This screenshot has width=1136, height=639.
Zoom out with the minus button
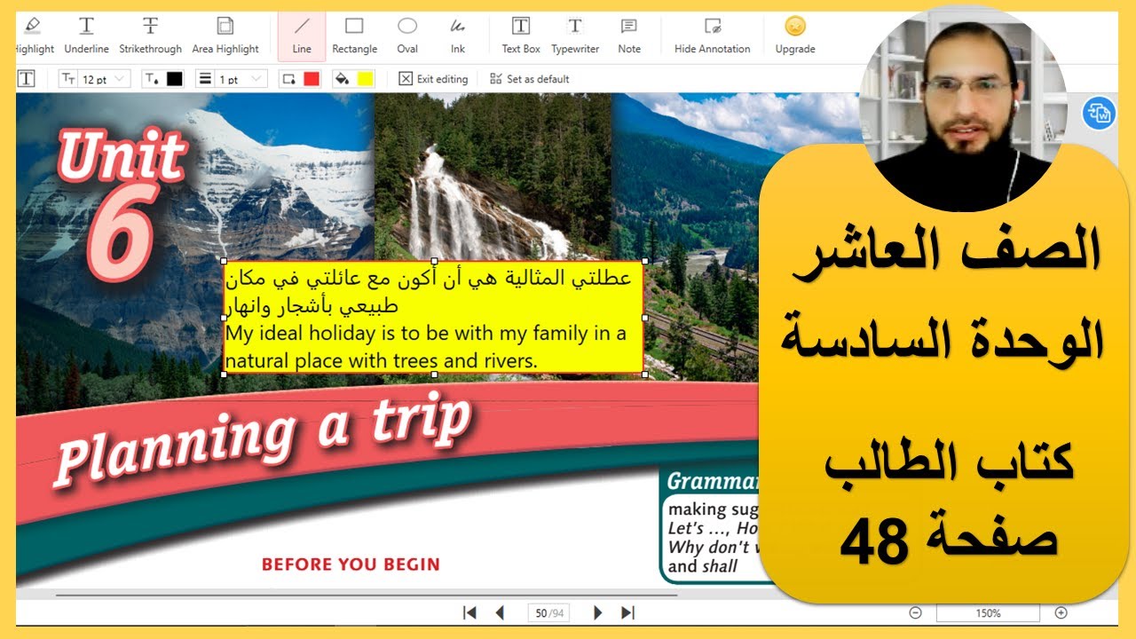tap(915, 612)
